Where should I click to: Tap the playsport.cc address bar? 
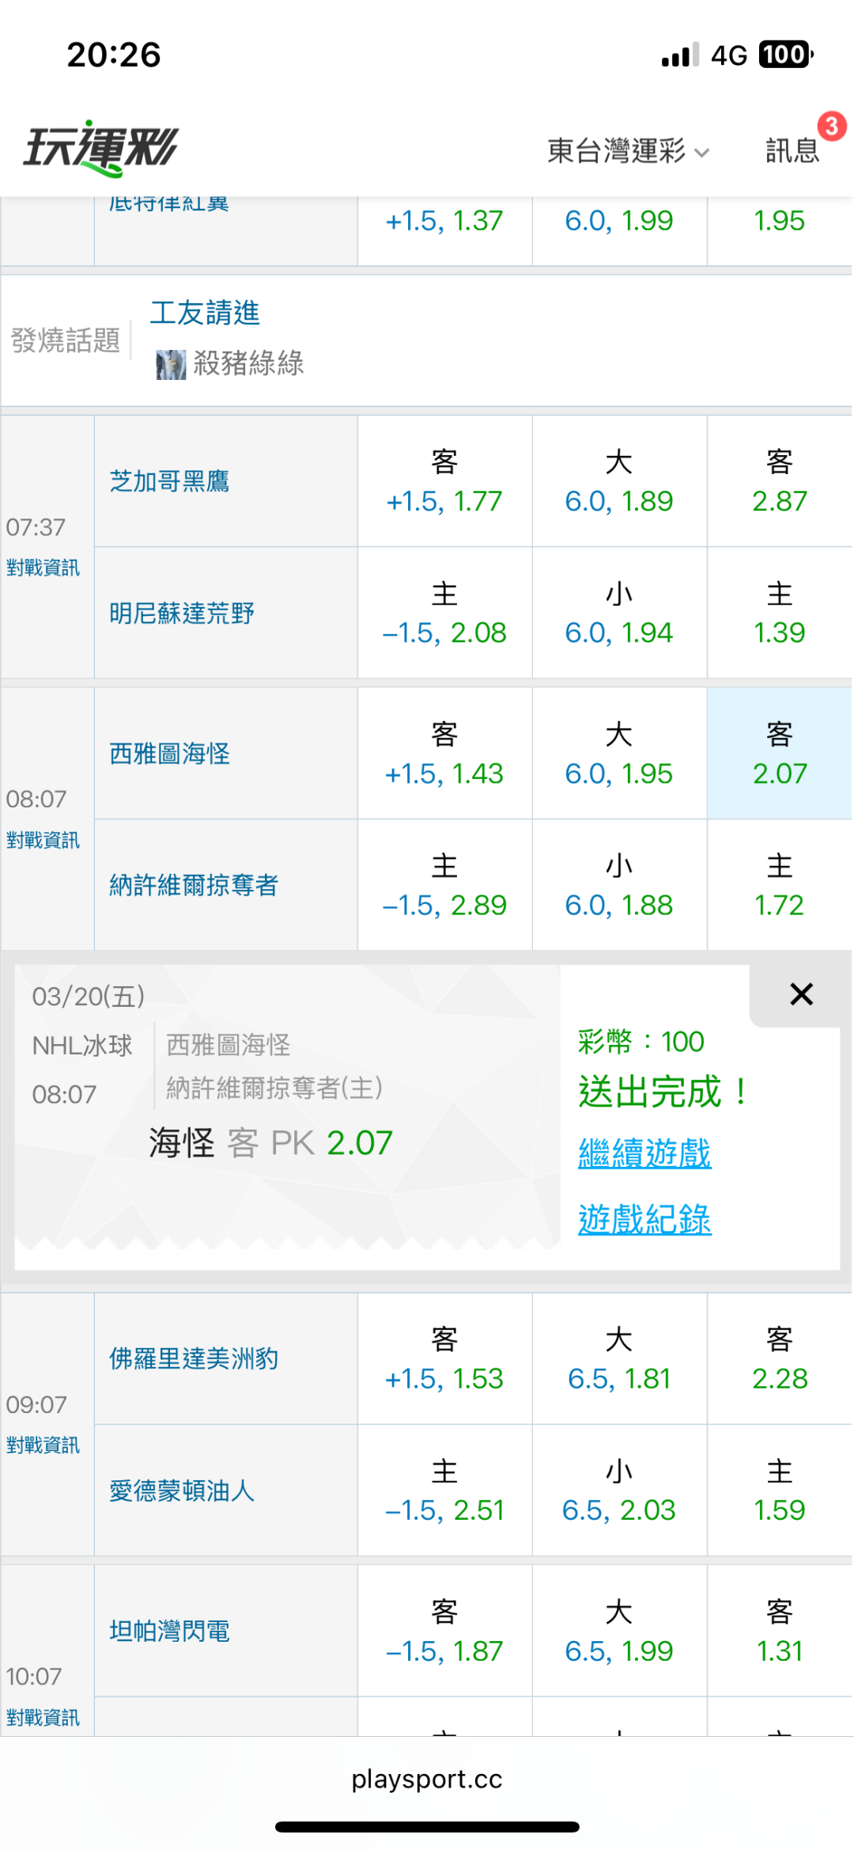427,1779
